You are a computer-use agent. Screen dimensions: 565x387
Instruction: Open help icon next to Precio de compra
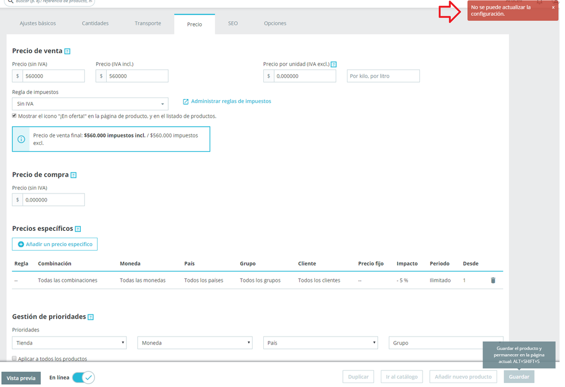click(73, 175)
